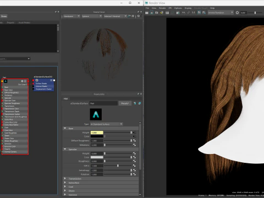
Task: Click the checker map button for Diffuse Roughness
Action: [x=134, y=141]
